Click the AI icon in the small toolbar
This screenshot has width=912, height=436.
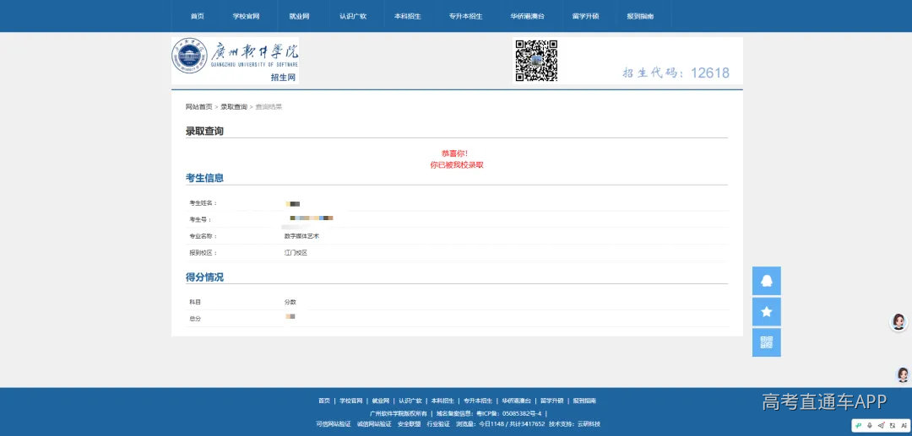tap(904, 426)
